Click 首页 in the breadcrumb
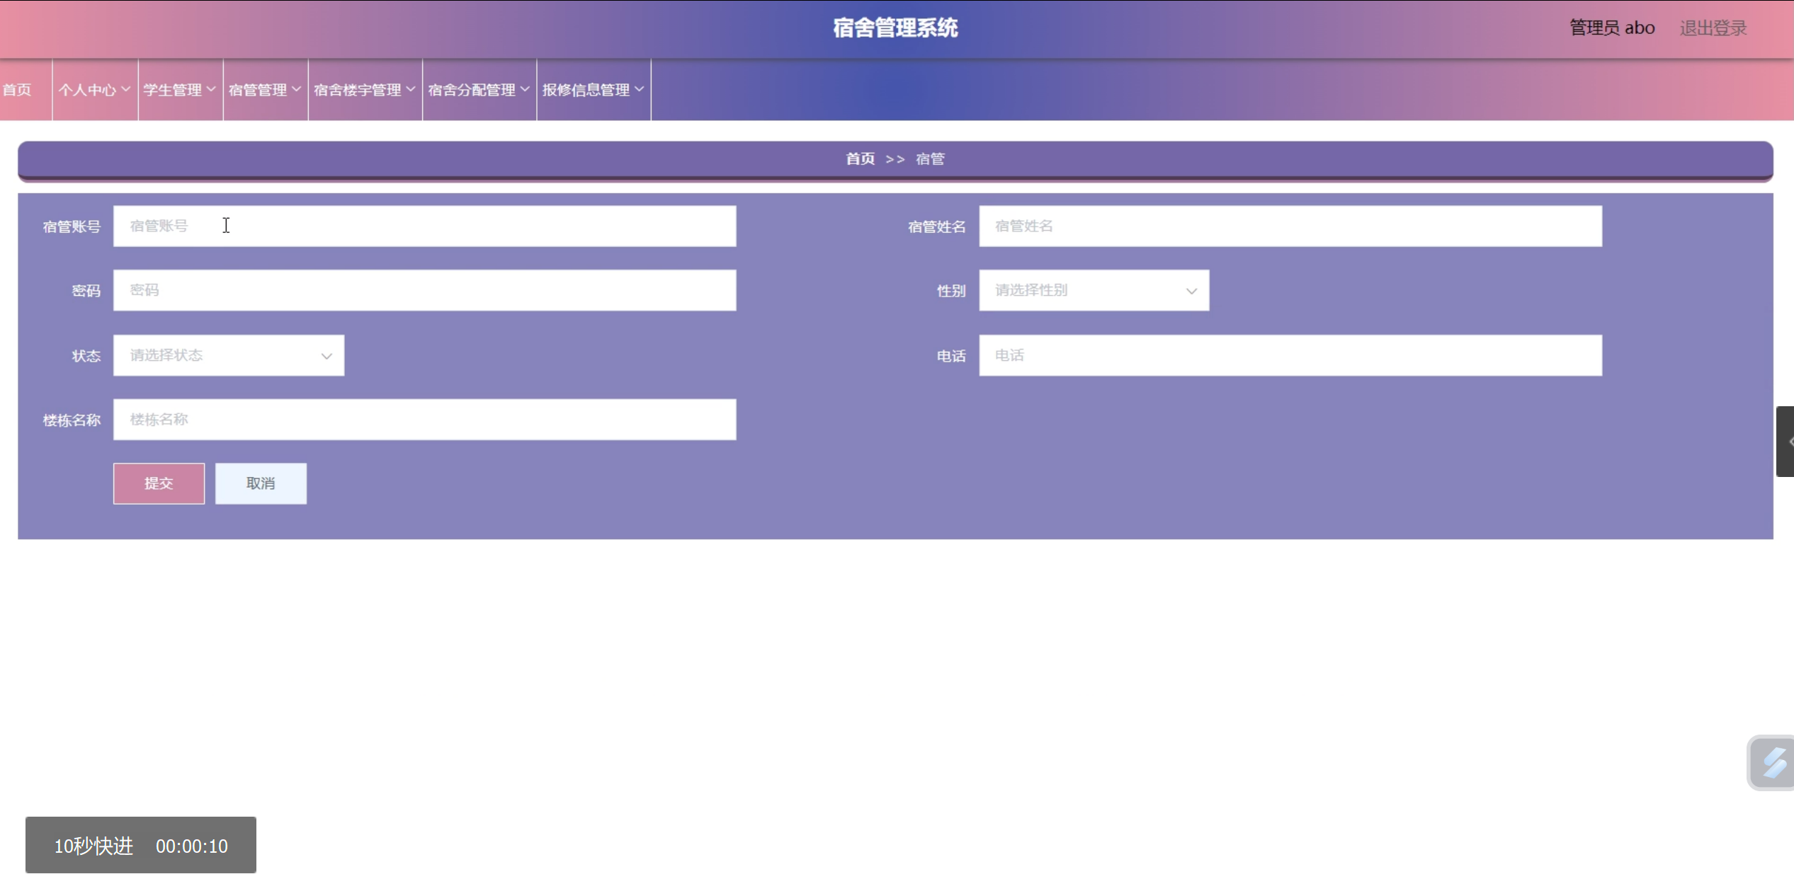 point(860,159)
